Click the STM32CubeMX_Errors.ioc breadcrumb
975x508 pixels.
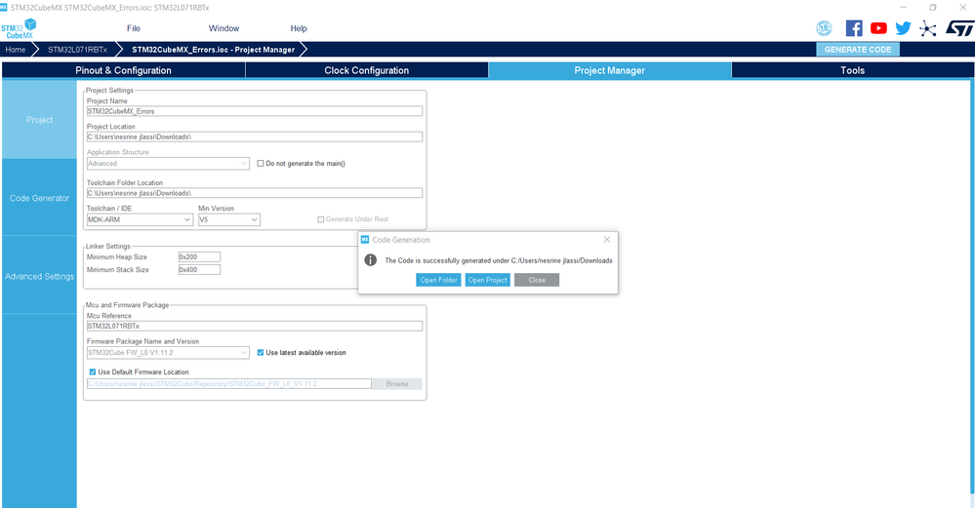(214, 50)
